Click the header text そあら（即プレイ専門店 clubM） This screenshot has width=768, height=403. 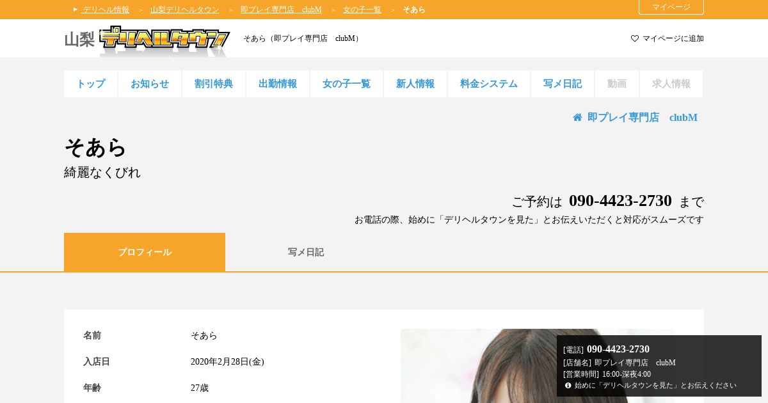click(x=303, y=38)
